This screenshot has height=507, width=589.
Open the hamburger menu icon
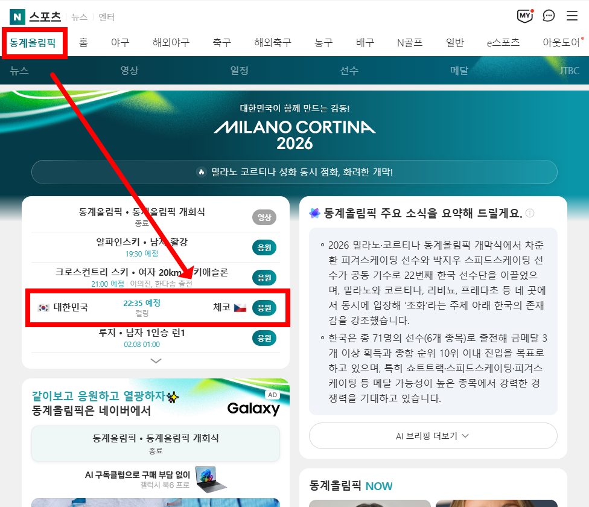(x=571, y=16)
